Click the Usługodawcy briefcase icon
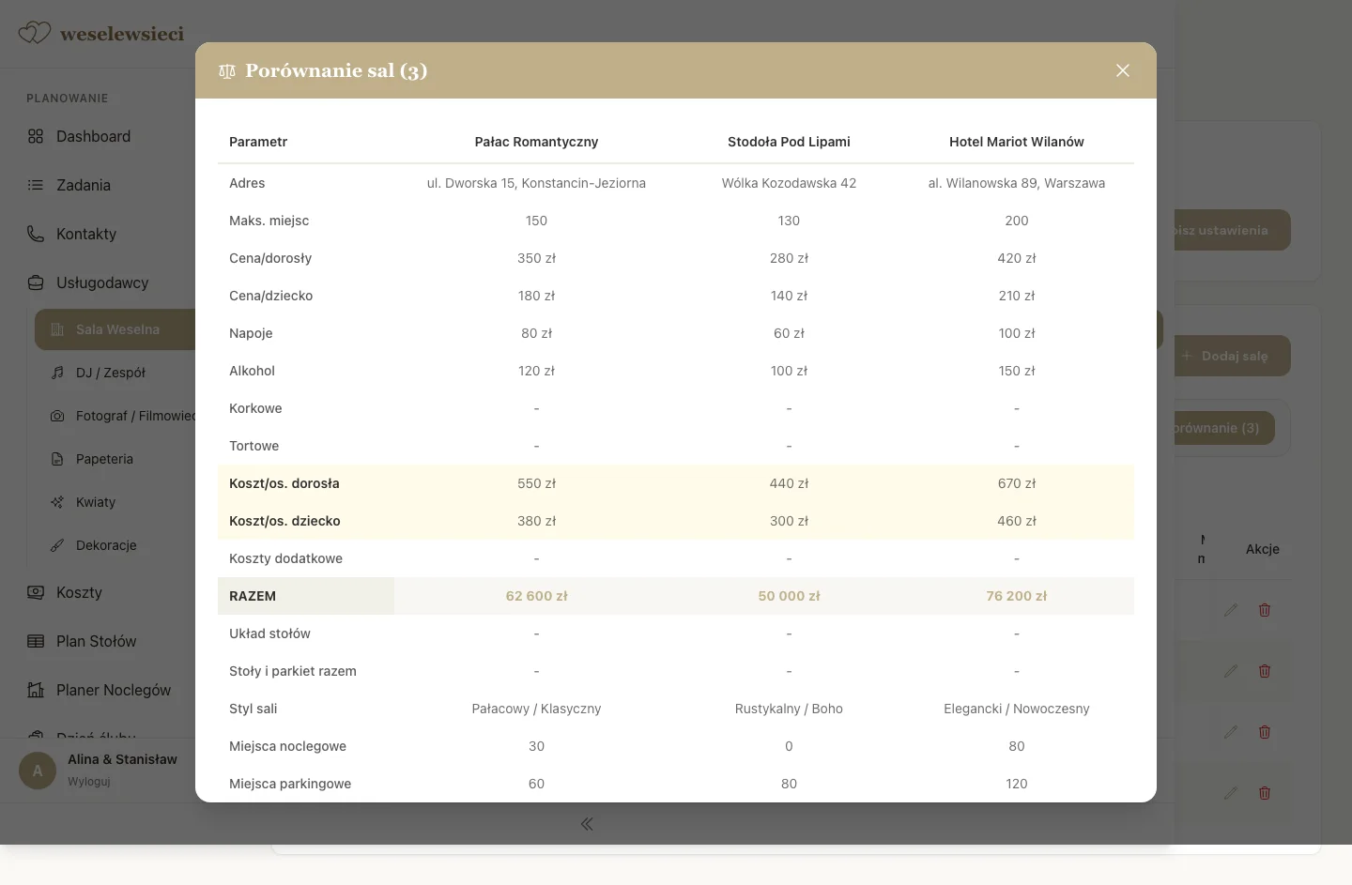The width and height of the screenshot is (1352, 885). (36, 282)
